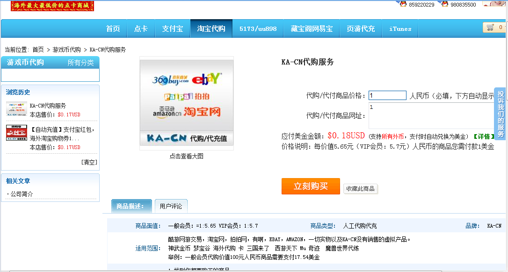508x272 pixels.
Task: Expand 所有分类 in the sidebar header
Action: (x=80, y=63)
